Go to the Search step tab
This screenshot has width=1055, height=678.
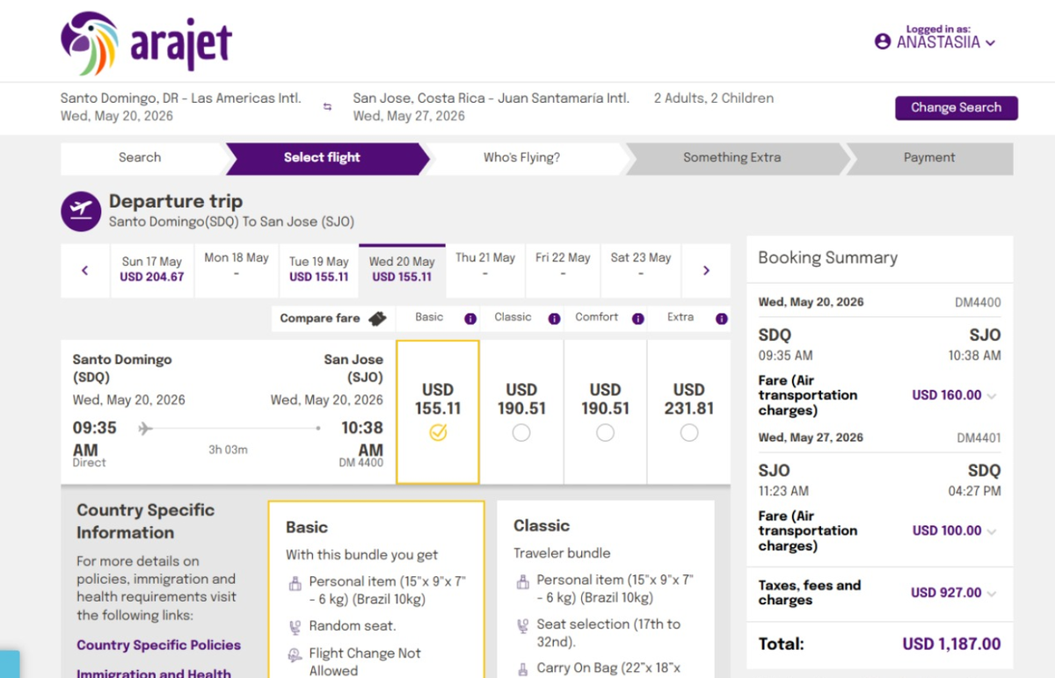(x=140, y=158)
